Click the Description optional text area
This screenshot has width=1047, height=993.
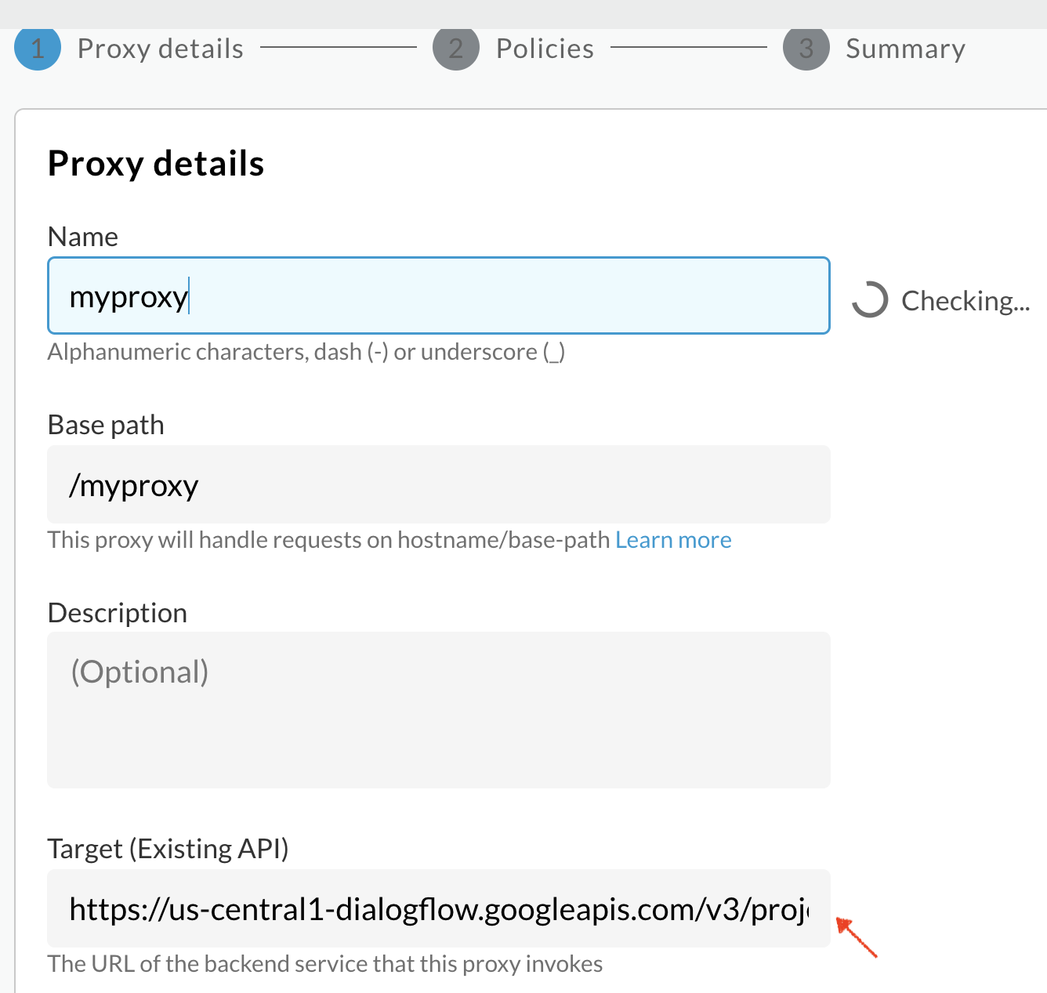coord(439,710)
